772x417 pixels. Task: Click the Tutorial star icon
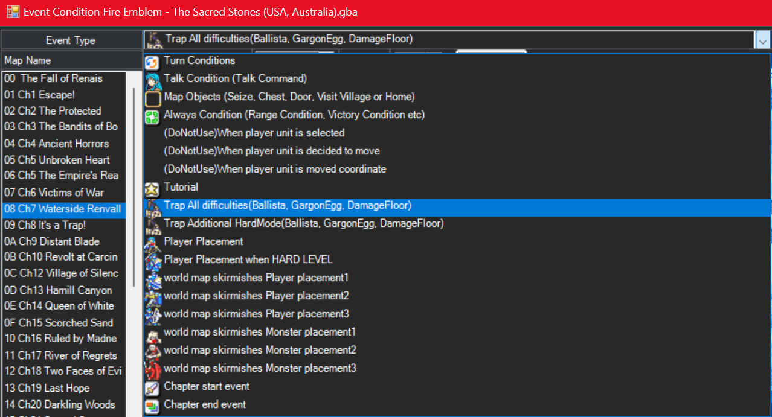(153, 188)
